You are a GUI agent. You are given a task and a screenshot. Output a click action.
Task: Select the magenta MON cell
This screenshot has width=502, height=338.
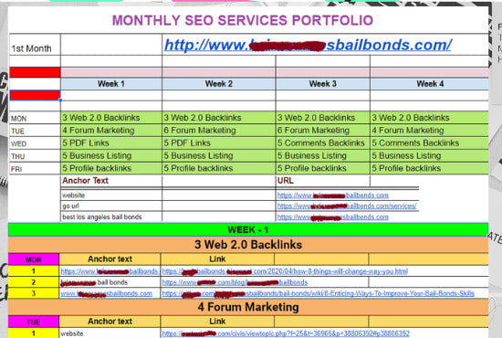click(x=34, y=259)
